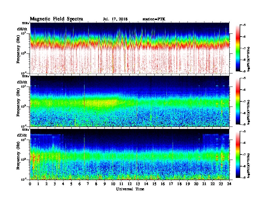This screenshot has height=211, width=273.
Task: Click the 'Magnetic Field Spectra' title
Action: (57, 19)
